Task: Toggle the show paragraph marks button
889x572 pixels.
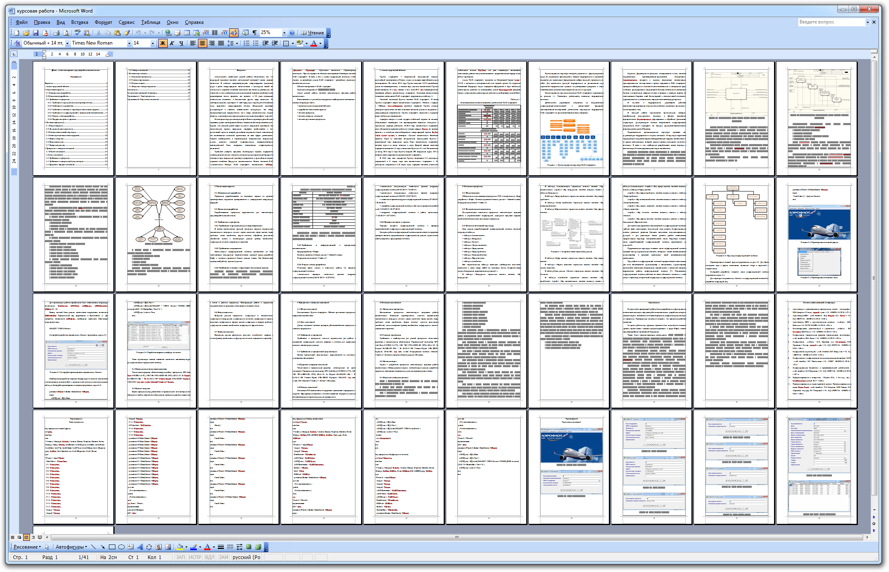Action: coord(255,33)
